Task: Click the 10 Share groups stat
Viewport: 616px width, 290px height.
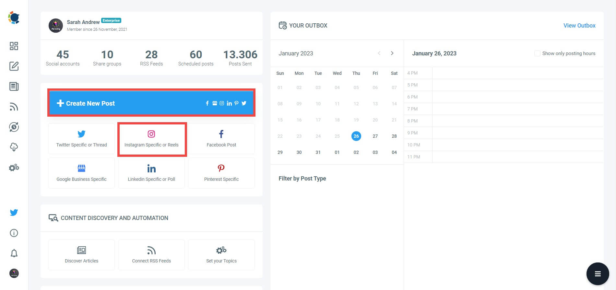Action: [x=107, y=58]
